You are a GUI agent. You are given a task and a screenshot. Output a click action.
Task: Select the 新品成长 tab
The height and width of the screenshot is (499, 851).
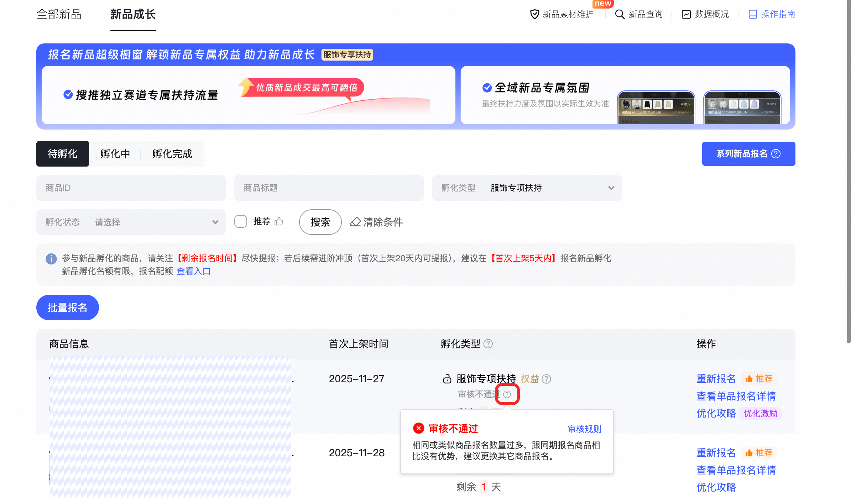[x=133, y=14]
